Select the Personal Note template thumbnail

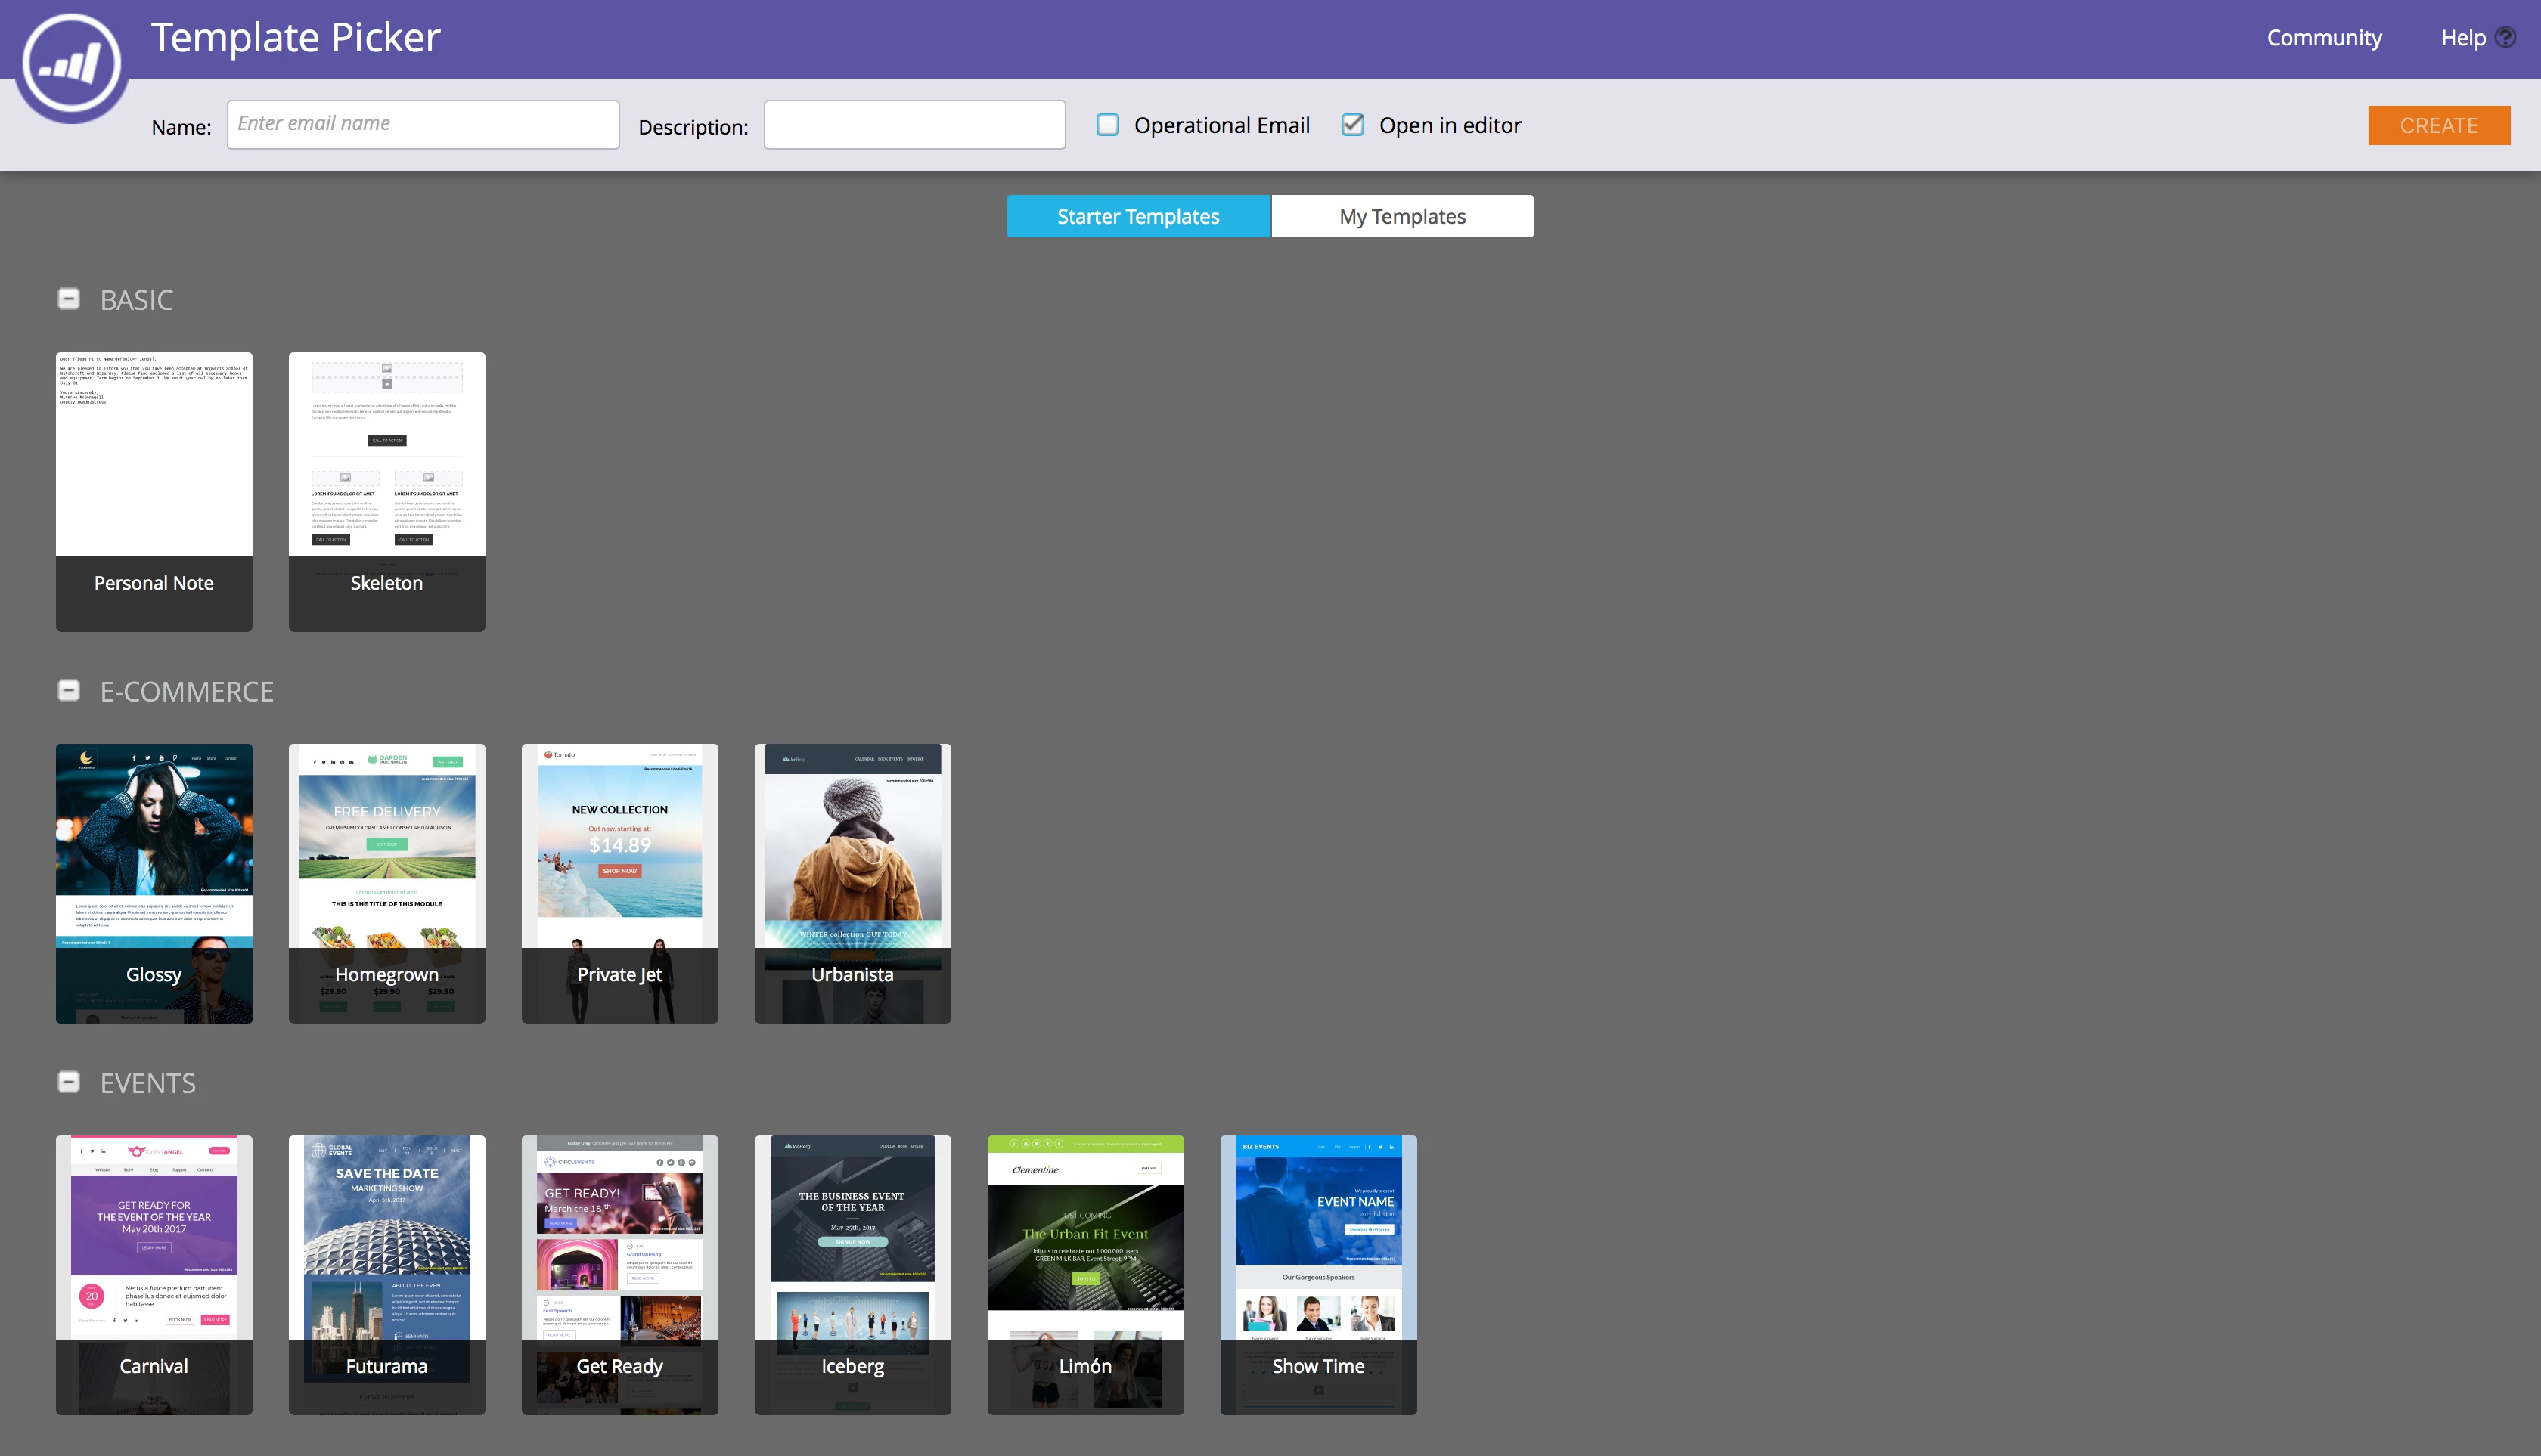[154, 490]
